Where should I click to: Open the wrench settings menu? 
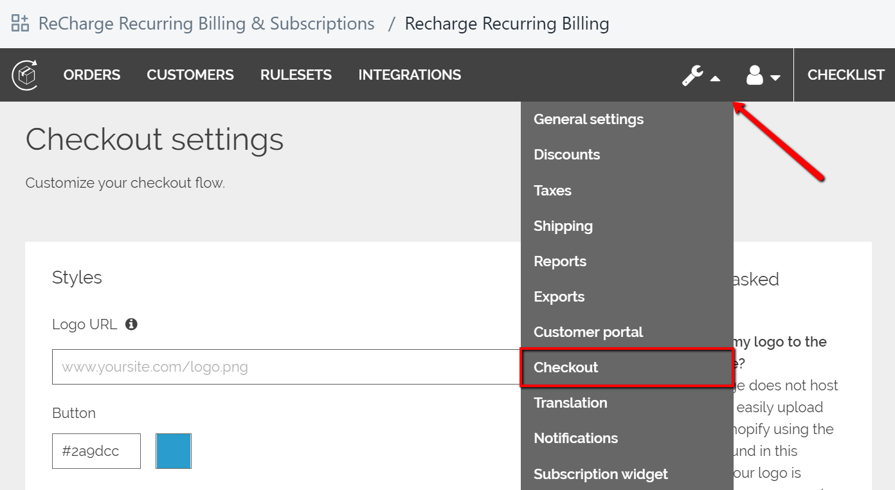tap(701, 76)
